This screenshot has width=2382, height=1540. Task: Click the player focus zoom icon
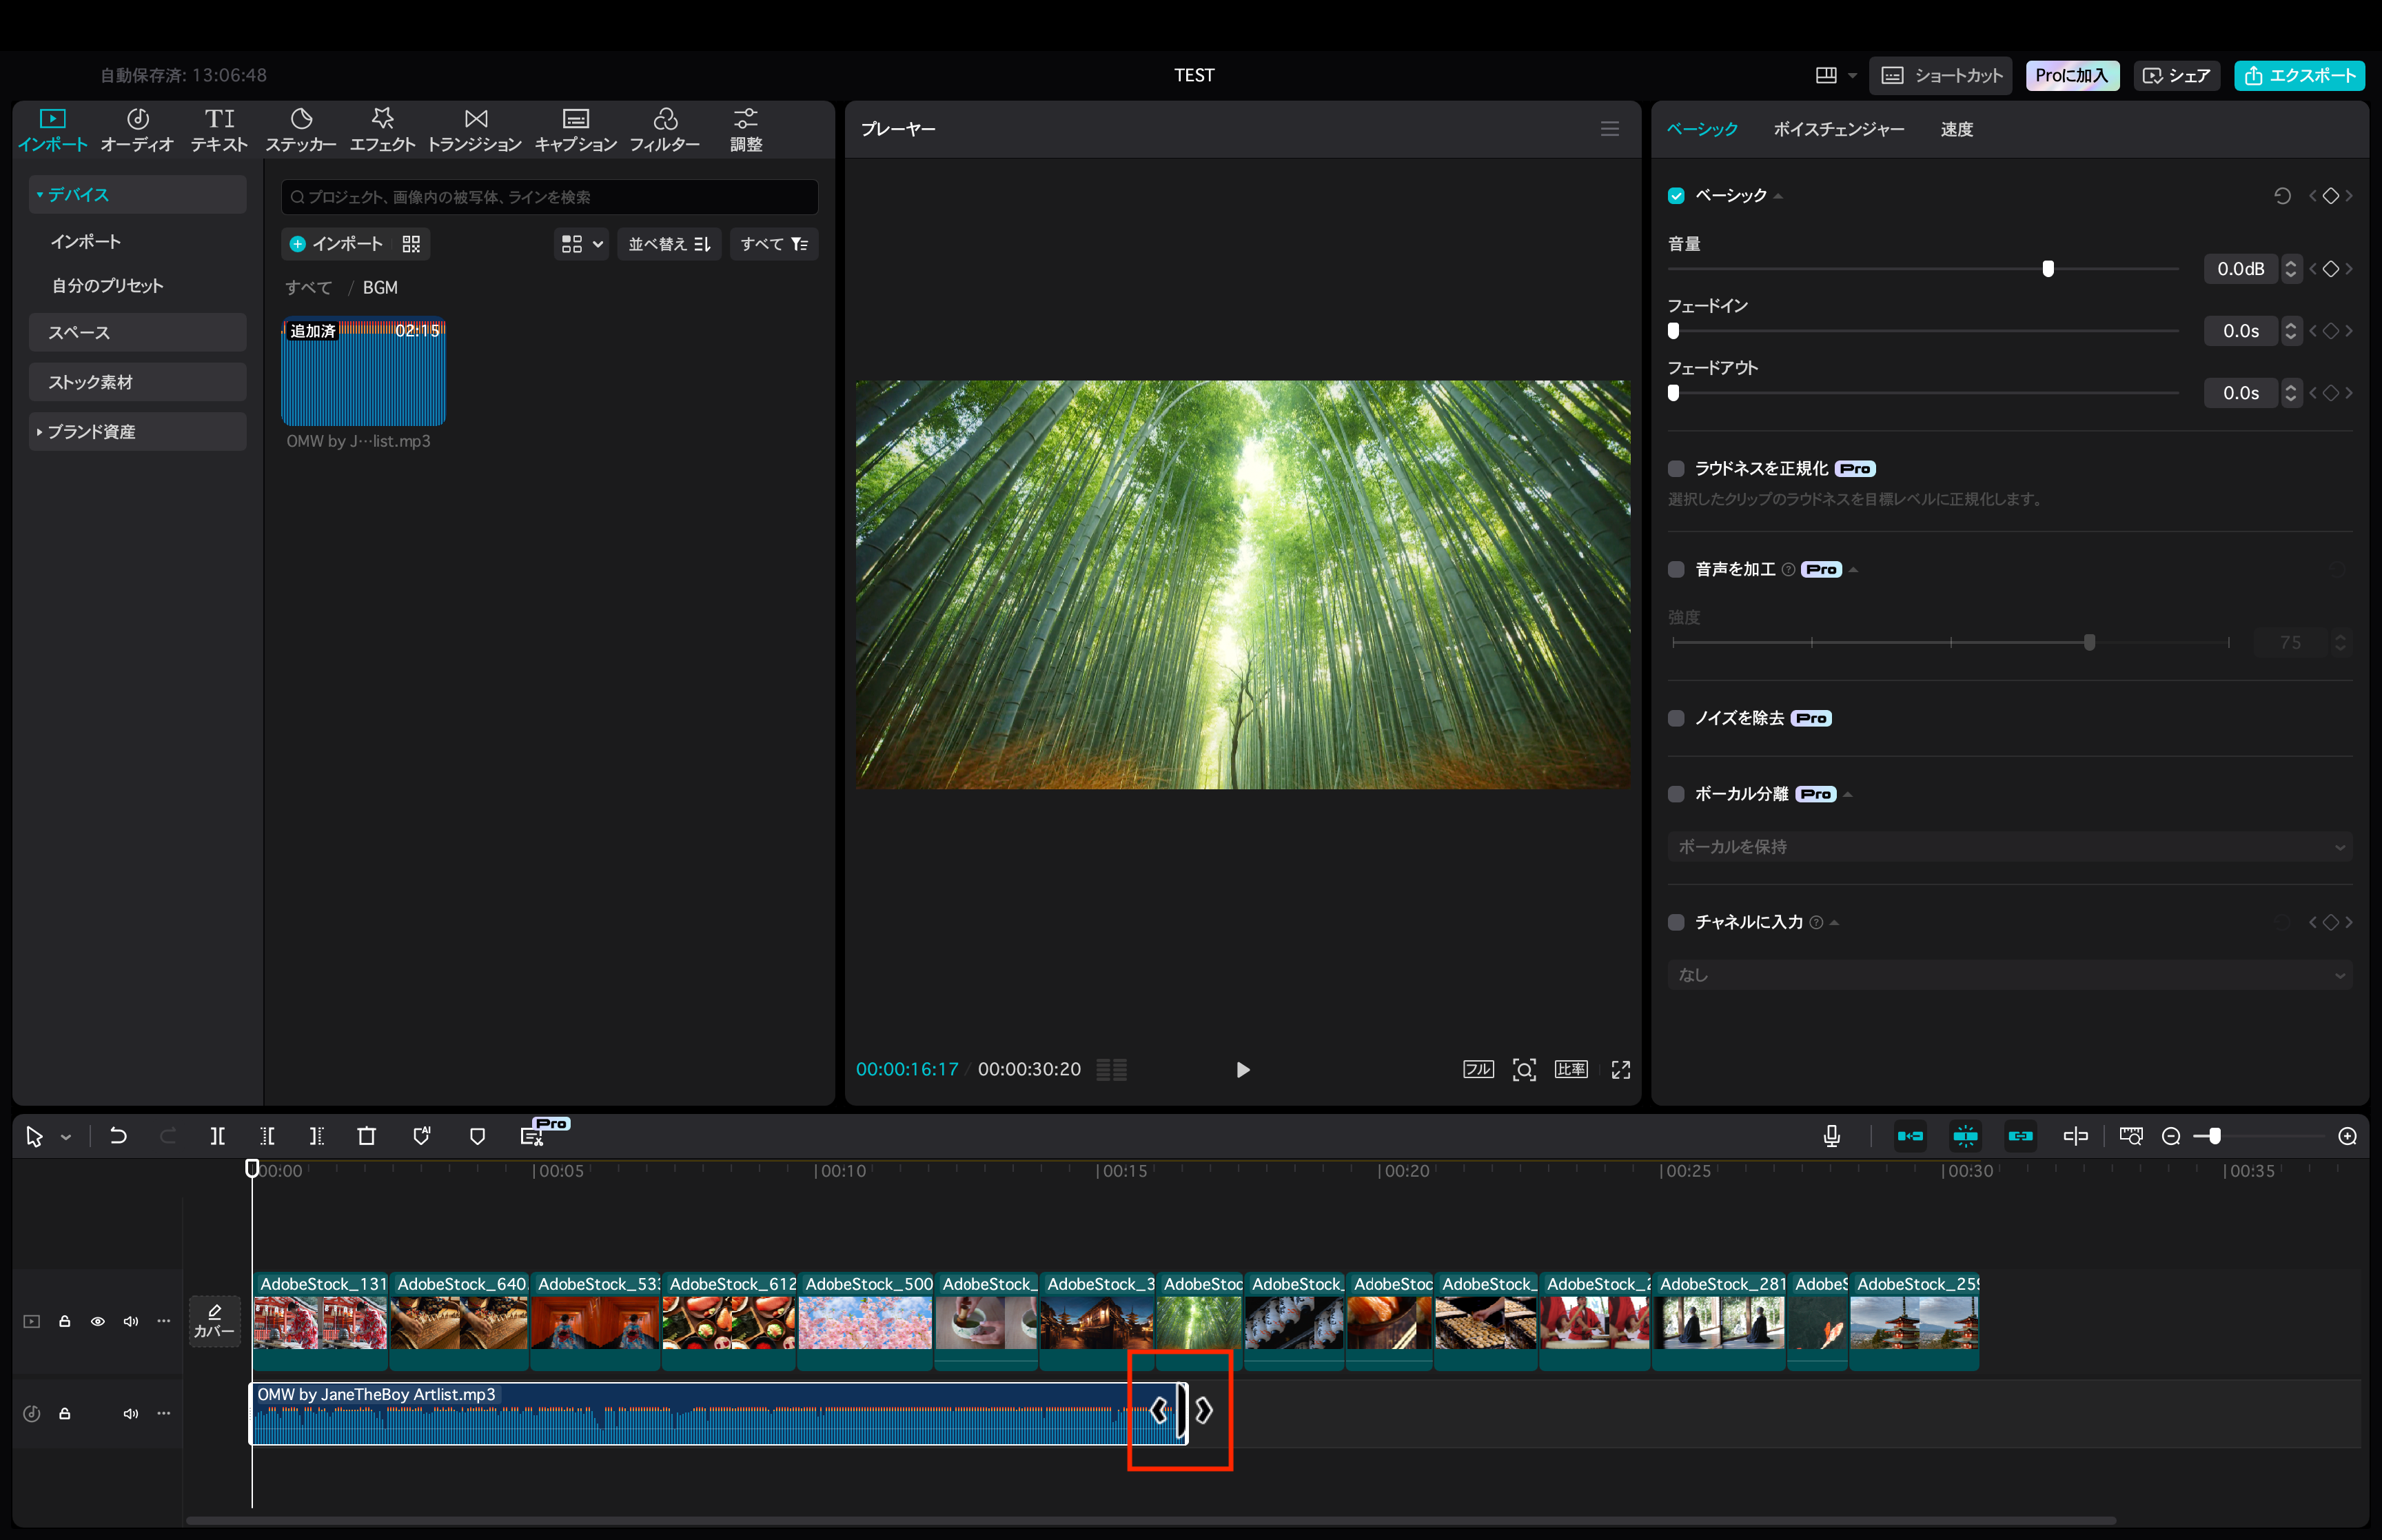tap(1523, 1070)
